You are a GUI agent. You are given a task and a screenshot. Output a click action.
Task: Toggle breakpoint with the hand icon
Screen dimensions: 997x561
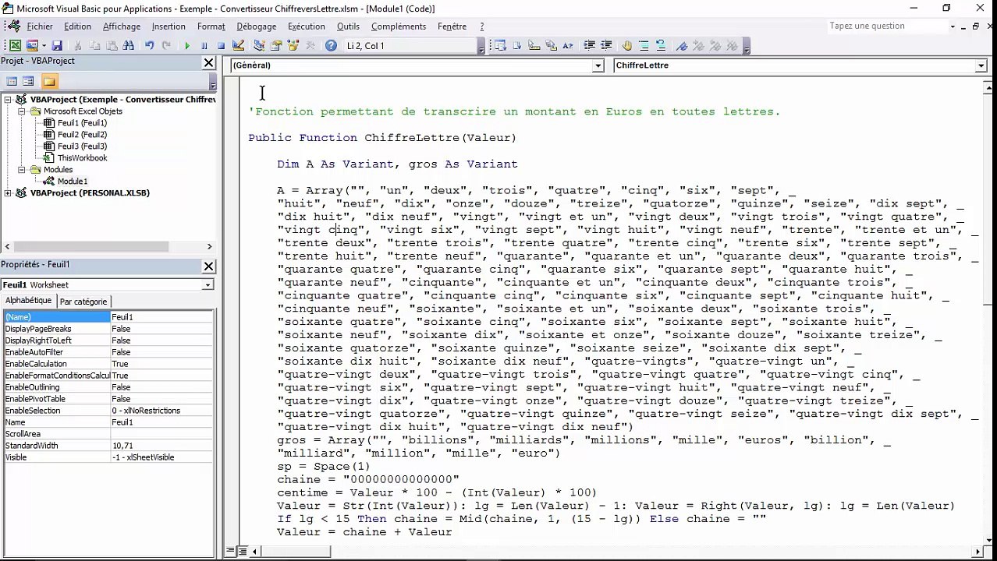tap(627, 46)
